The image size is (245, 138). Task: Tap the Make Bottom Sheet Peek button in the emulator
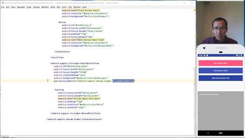220,78
